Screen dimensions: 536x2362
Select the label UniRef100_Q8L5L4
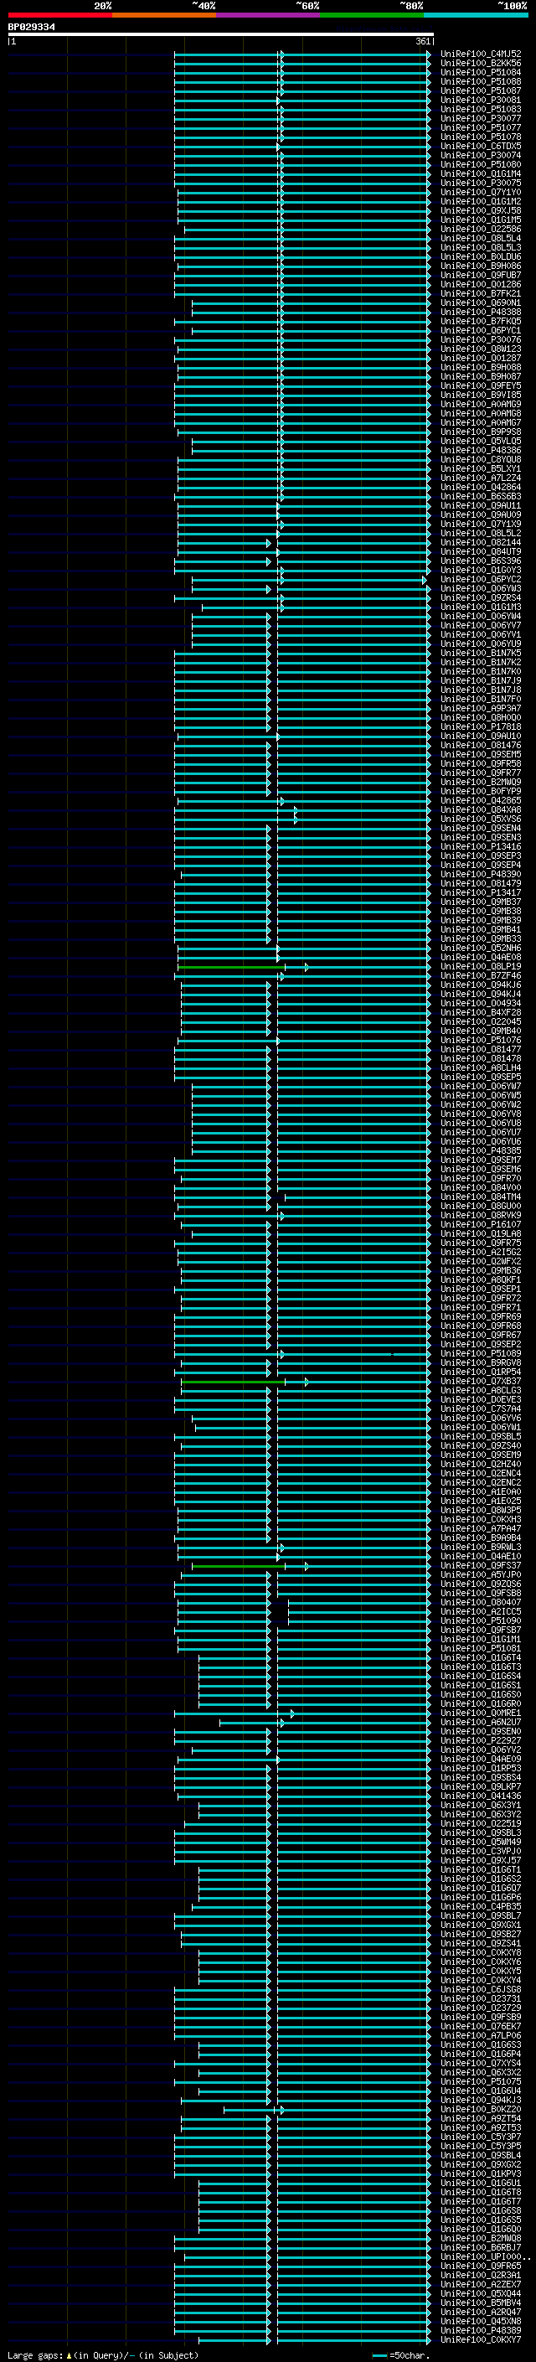(481, 239)
